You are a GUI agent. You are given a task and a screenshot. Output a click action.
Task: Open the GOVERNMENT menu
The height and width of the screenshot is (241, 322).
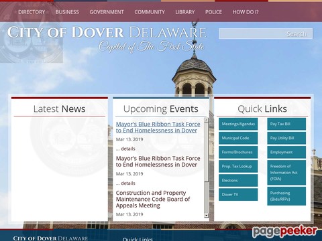[x=107, y=12]
